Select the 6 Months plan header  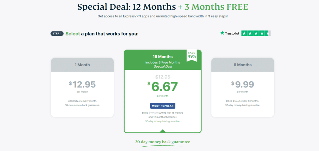[x=242, y=65]
